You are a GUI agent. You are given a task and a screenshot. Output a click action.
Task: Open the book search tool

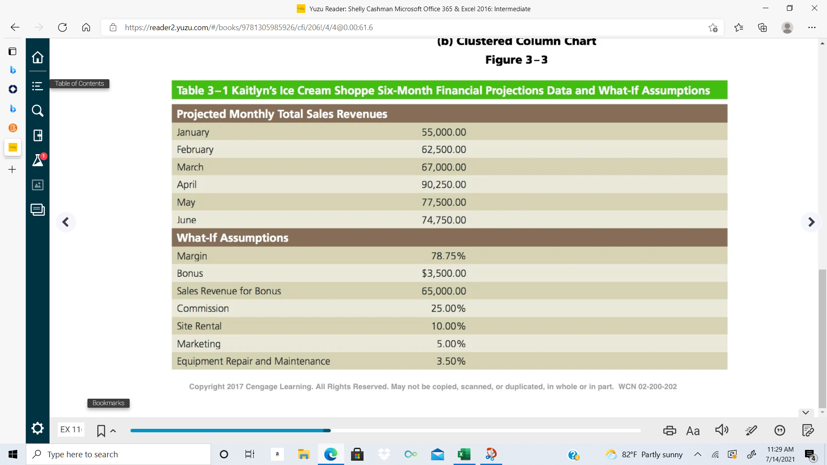click(37, 111)
